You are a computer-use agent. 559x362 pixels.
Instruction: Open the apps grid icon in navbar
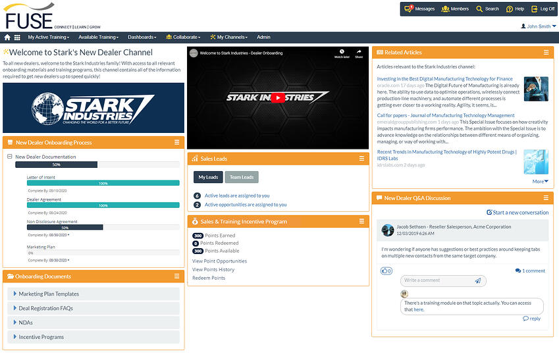pyautogui.click(x=17, y=37)
